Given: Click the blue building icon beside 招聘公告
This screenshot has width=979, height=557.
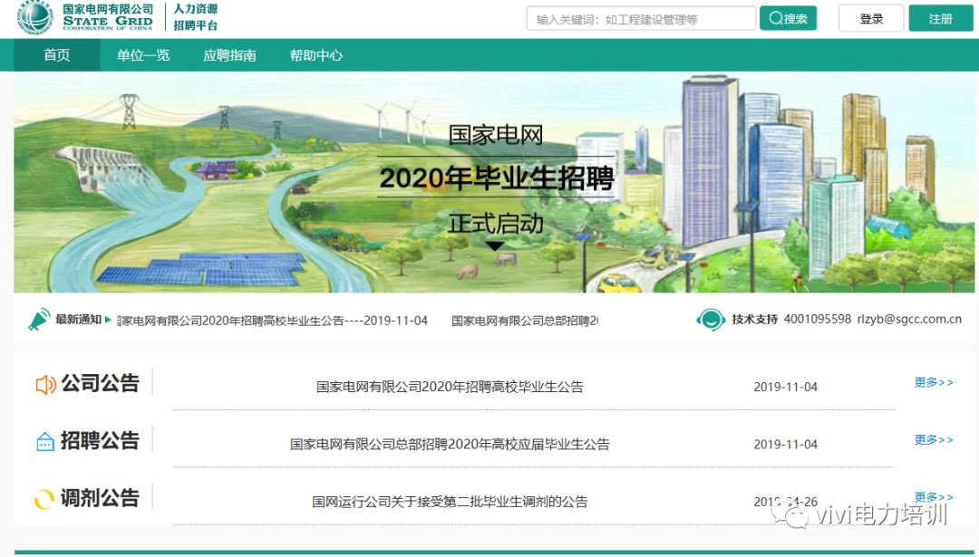Looking at the screenshot, I should click(x=45, y=442).
